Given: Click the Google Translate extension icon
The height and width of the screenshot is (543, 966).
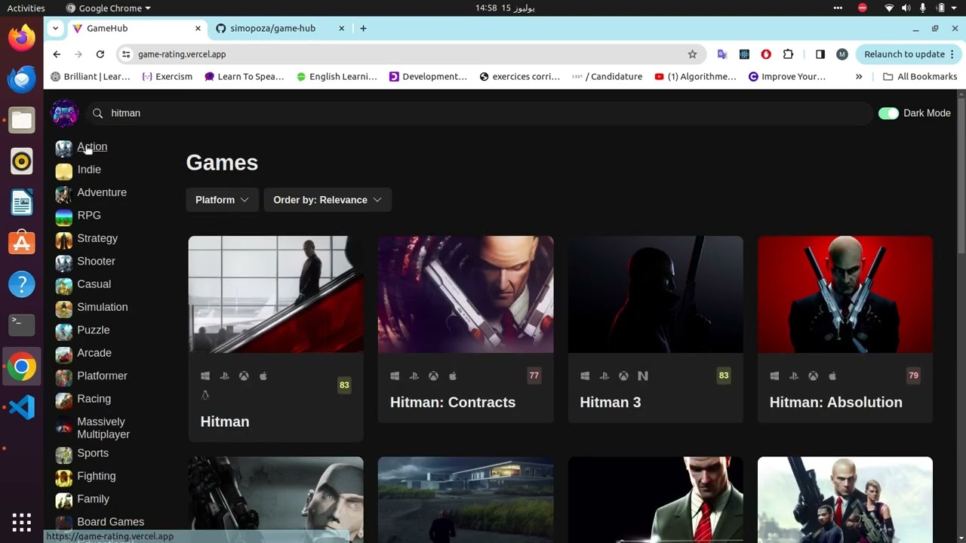Looking at the screenshot, I should [722, 54].
